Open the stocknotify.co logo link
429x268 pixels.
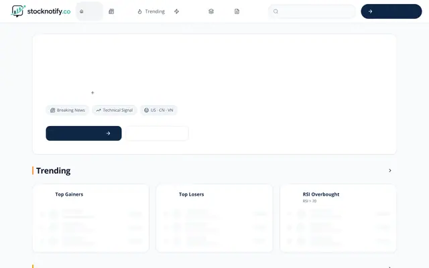(x=41, y=11)
